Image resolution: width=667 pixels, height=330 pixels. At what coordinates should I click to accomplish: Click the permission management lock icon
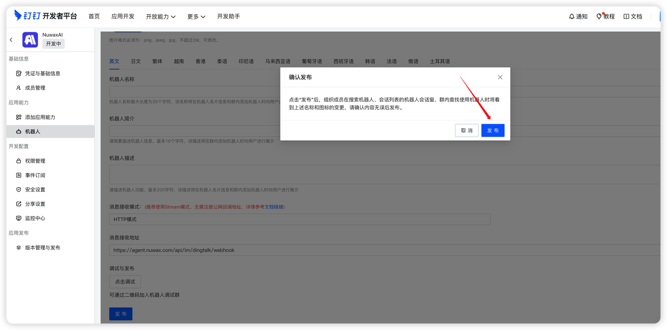pos(19,161)
